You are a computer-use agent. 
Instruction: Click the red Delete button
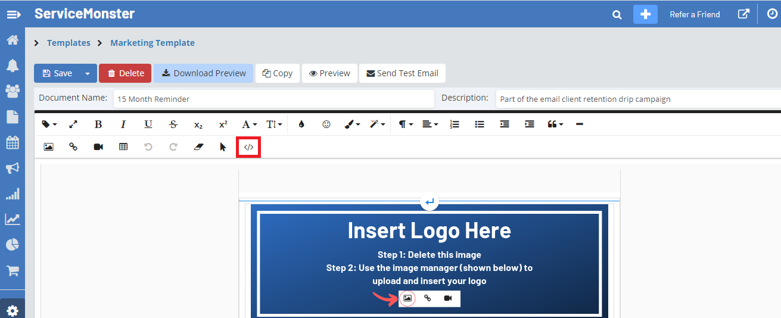click(126, 73)
